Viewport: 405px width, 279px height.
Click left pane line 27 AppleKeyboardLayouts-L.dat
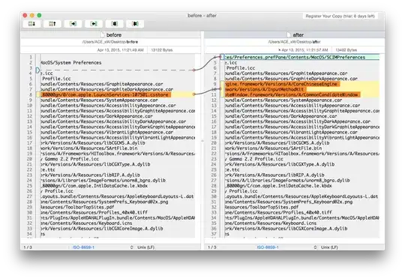tap(117, 196)
